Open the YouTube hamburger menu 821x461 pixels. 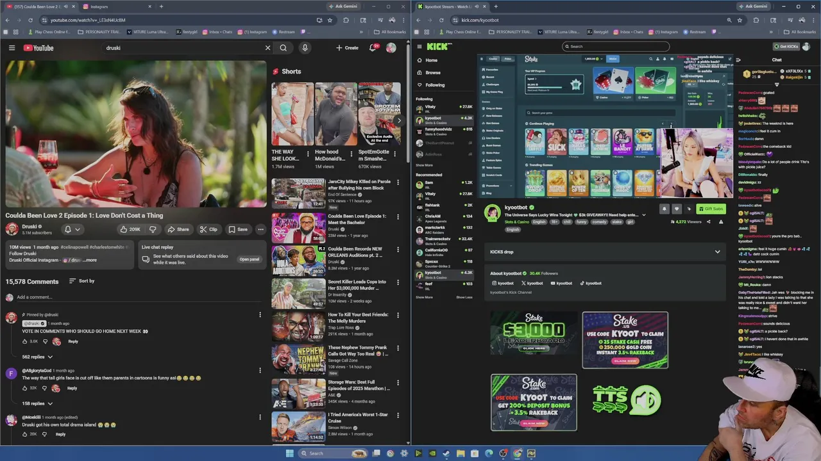(12, 48)
